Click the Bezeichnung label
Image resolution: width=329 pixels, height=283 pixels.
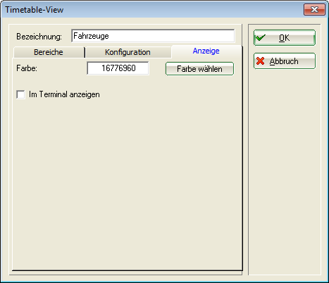click(39, 37)
